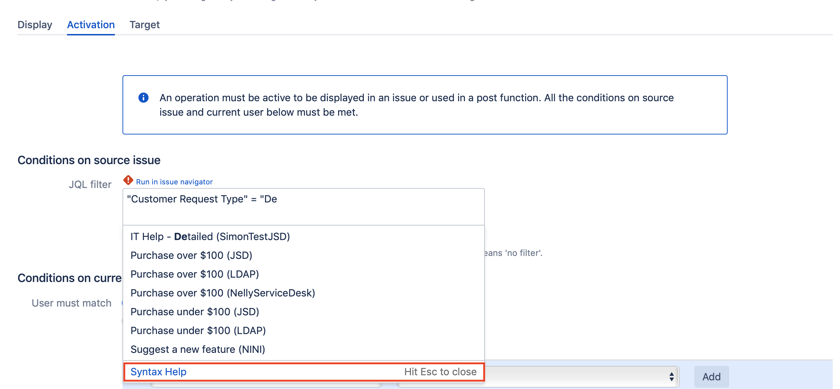This screenshot has width=840, height=389.
Task: Open 'Run in issue navigator'
Action: click(x=174, y=181)
